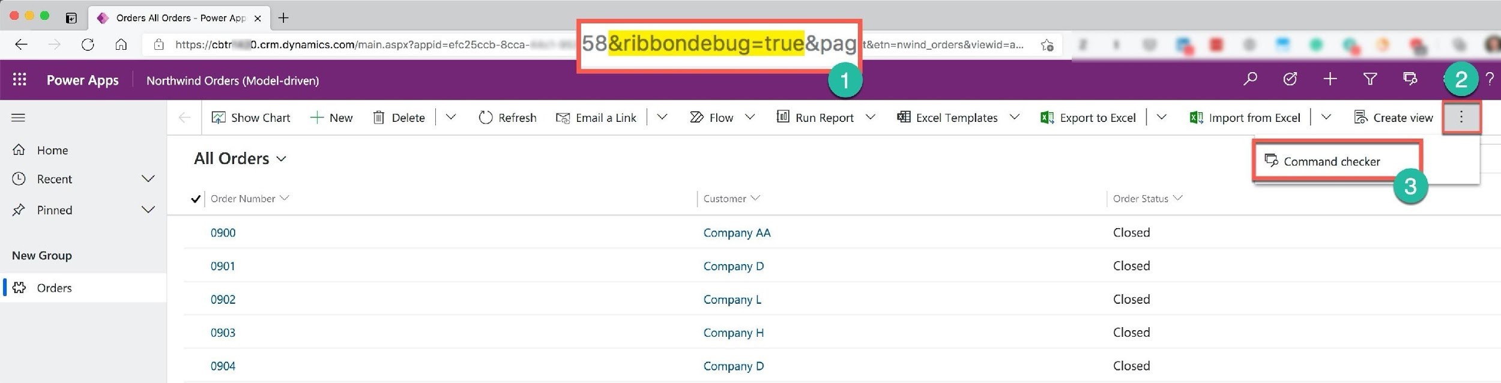Click Northwind Orders (Model-driven) app name
The image size is (1501, 383).
click(232, 80)
